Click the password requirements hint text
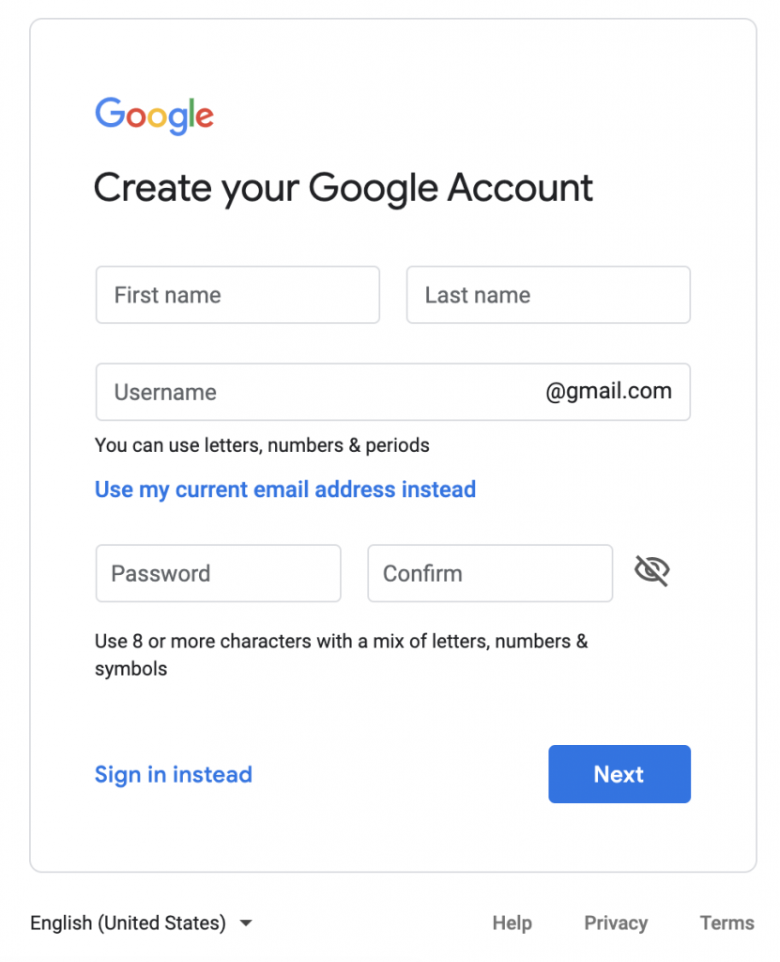Image resolution: width=780 pixels, height=962 pixels. click(x=341, y=655)
